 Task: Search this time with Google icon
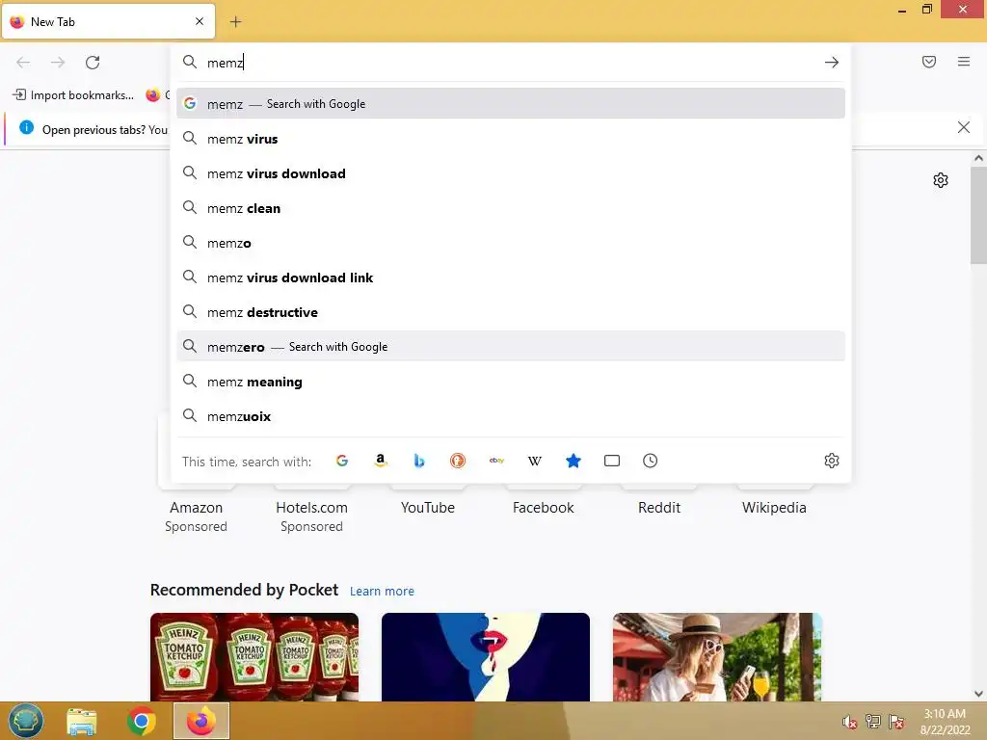pyautogui.click(x=342, y=461)
